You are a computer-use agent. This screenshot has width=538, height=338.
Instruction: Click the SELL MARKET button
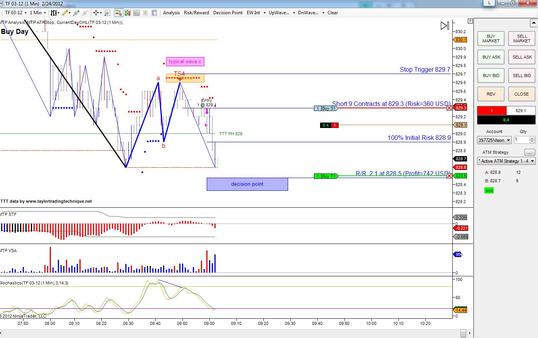click(522, 39)
